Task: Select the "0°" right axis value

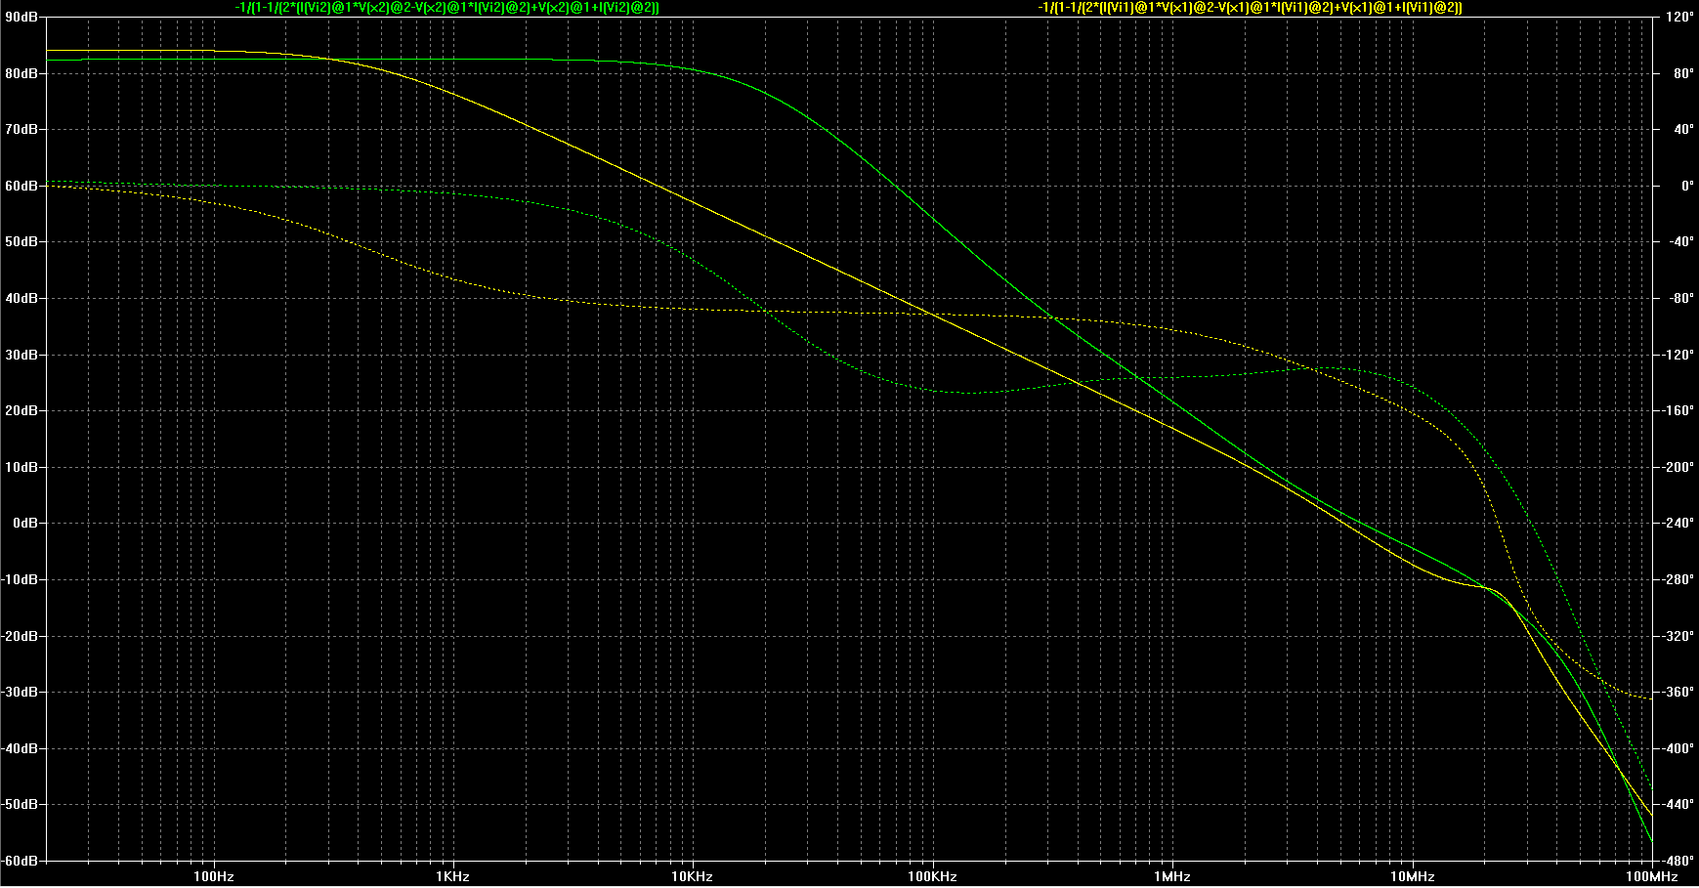Action: pos(1686,186)
